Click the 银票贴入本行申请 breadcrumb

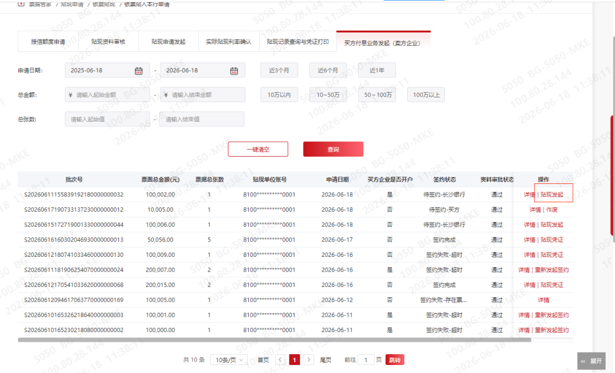pos(147,5)
